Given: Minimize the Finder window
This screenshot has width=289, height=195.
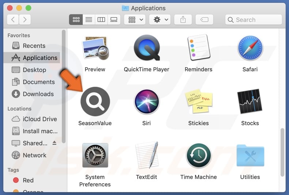Looking at the screenshot, I should (19, 8).
